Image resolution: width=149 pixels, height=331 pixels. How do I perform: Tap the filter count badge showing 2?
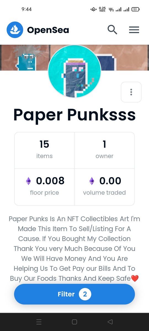point(85,294)
